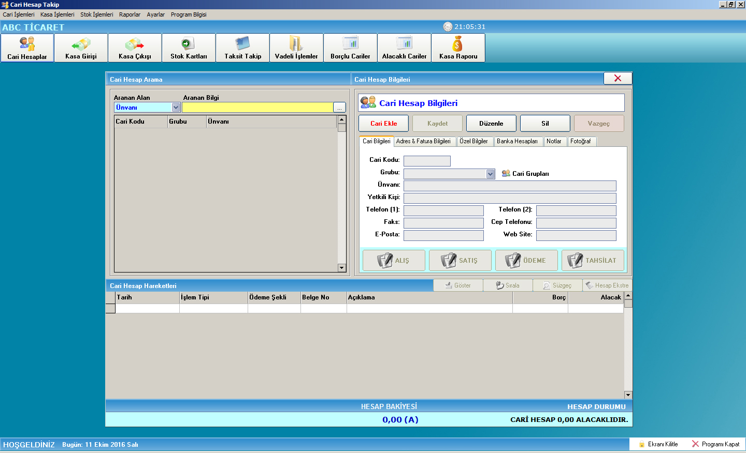Open the Cari İşlemleri menu

[19, 14]
